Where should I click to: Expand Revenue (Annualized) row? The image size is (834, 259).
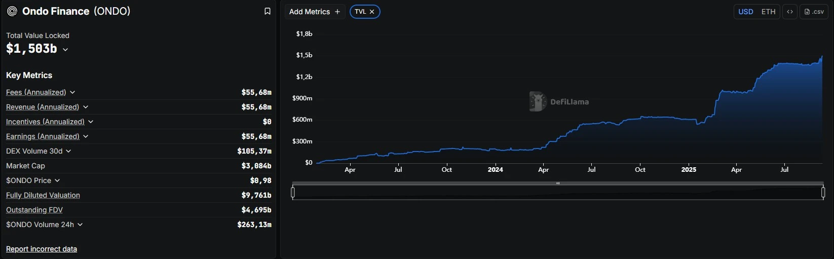[86, 107]
